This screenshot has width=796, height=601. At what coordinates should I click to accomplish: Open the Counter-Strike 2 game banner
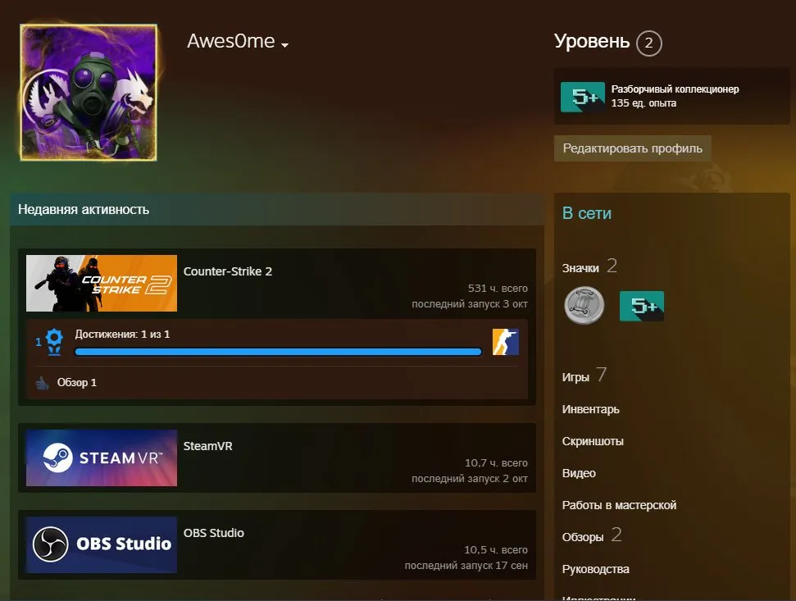tap(102, 283)
